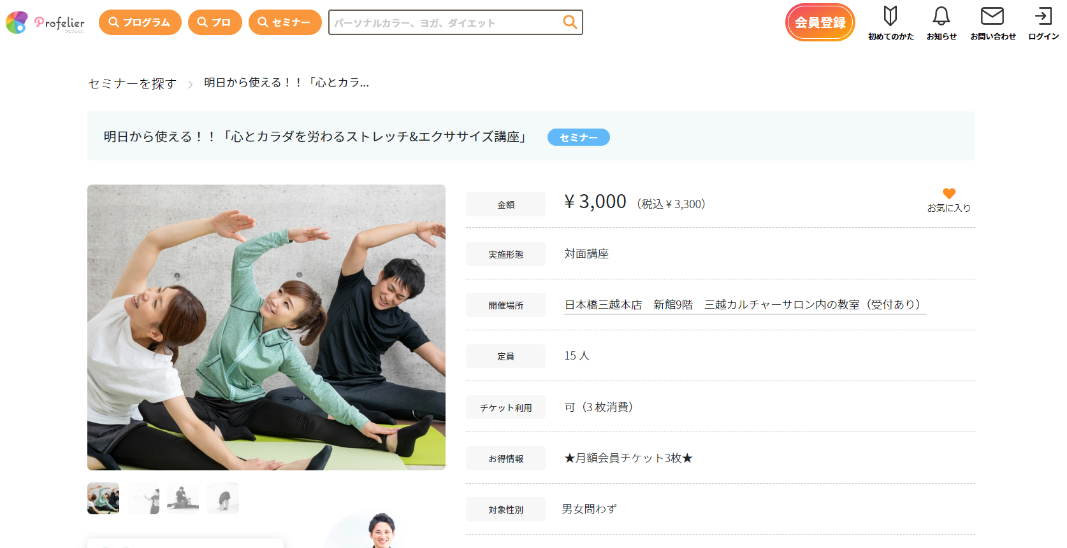
Task: Click the main stretching class photo
Action: 266,327
